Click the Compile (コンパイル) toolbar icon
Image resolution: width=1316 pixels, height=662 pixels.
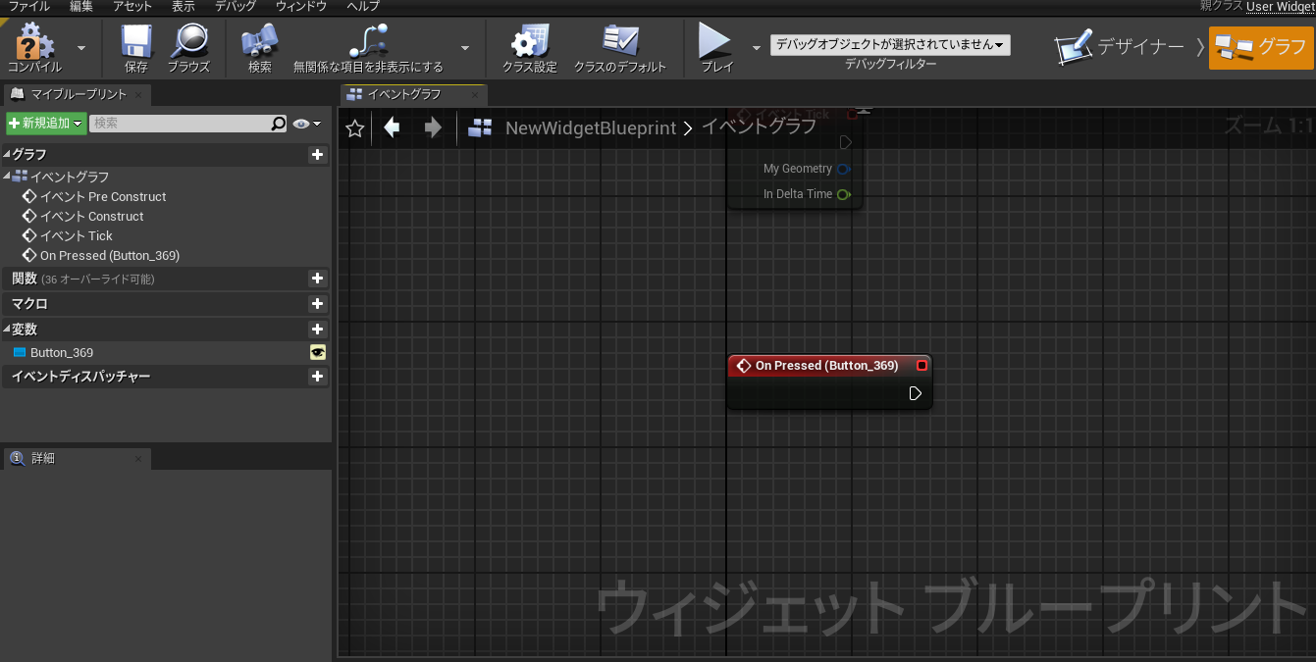click(35, 47)
